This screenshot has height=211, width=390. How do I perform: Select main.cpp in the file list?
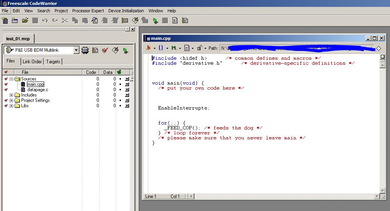pos(36,84)
